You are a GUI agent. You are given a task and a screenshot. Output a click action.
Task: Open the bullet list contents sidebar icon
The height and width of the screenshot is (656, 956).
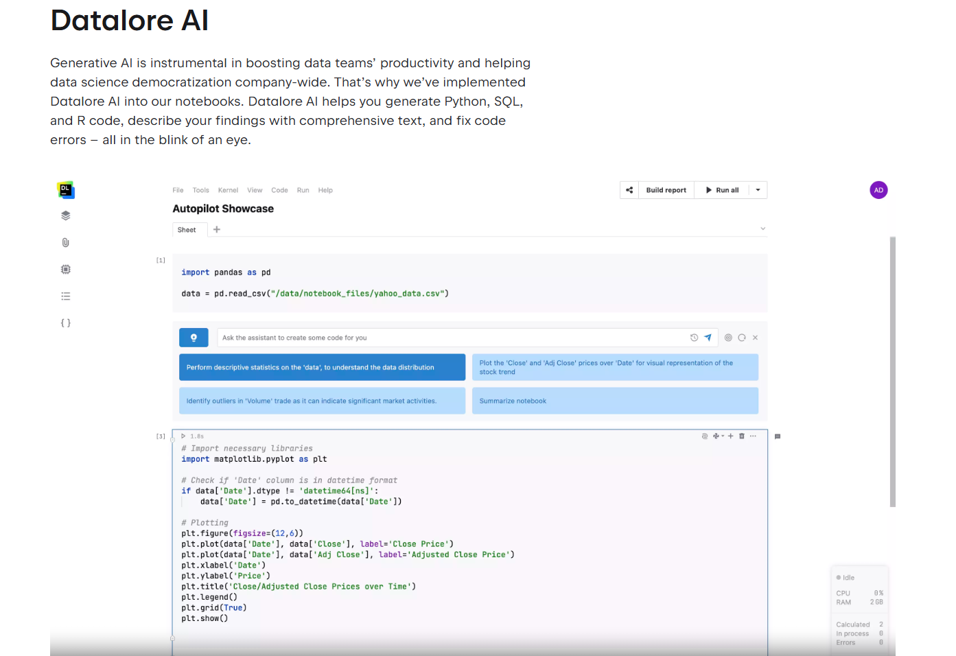point(66,296)
